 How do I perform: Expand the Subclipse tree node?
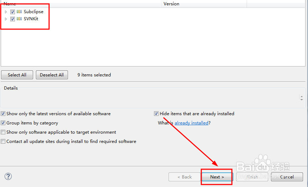click(6, 12)
